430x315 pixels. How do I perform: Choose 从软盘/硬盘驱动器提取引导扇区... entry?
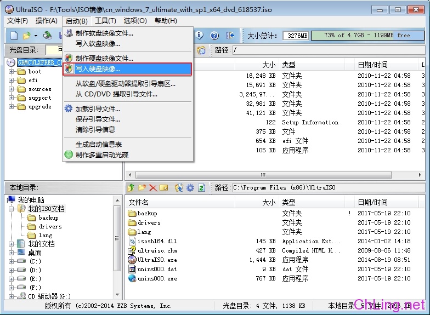click(x=127, y=84)
